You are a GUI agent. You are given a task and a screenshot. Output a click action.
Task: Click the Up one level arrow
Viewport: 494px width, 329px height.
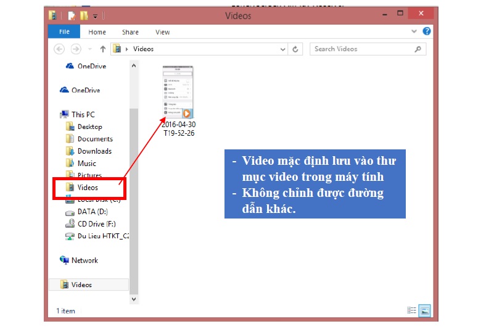pos(103,49)
